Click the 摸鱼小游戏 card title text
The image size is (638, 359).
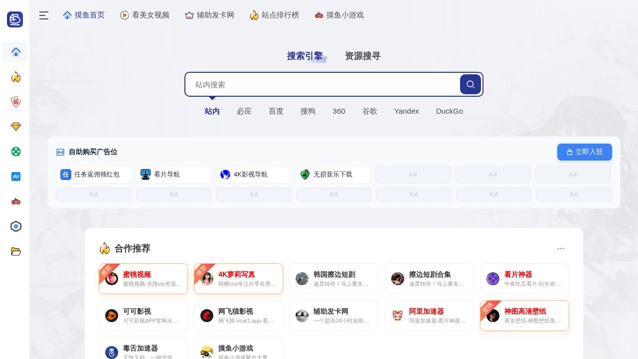click(x=236, y=348)
